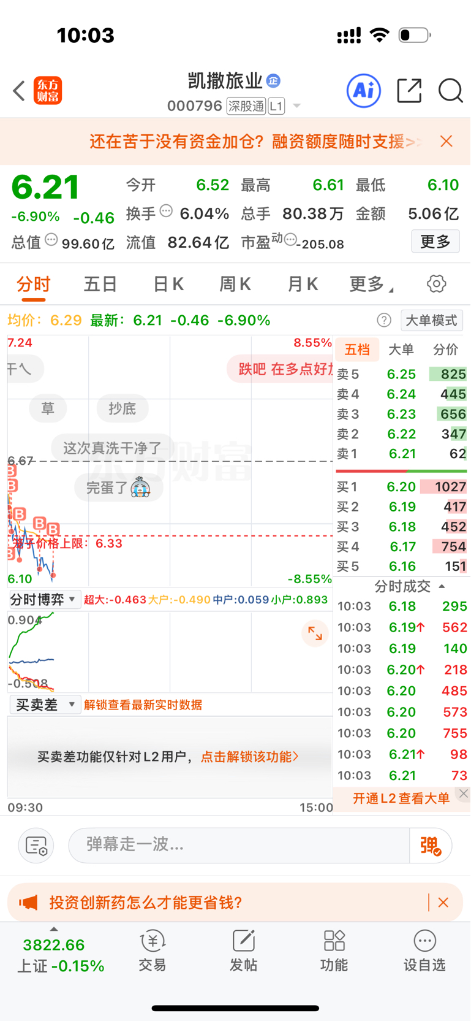Image resolution: width=471 pixels, height=1021 pixels.
Task: Open the 买卖差 indicator dropdown
Action: tap(45, 705)
